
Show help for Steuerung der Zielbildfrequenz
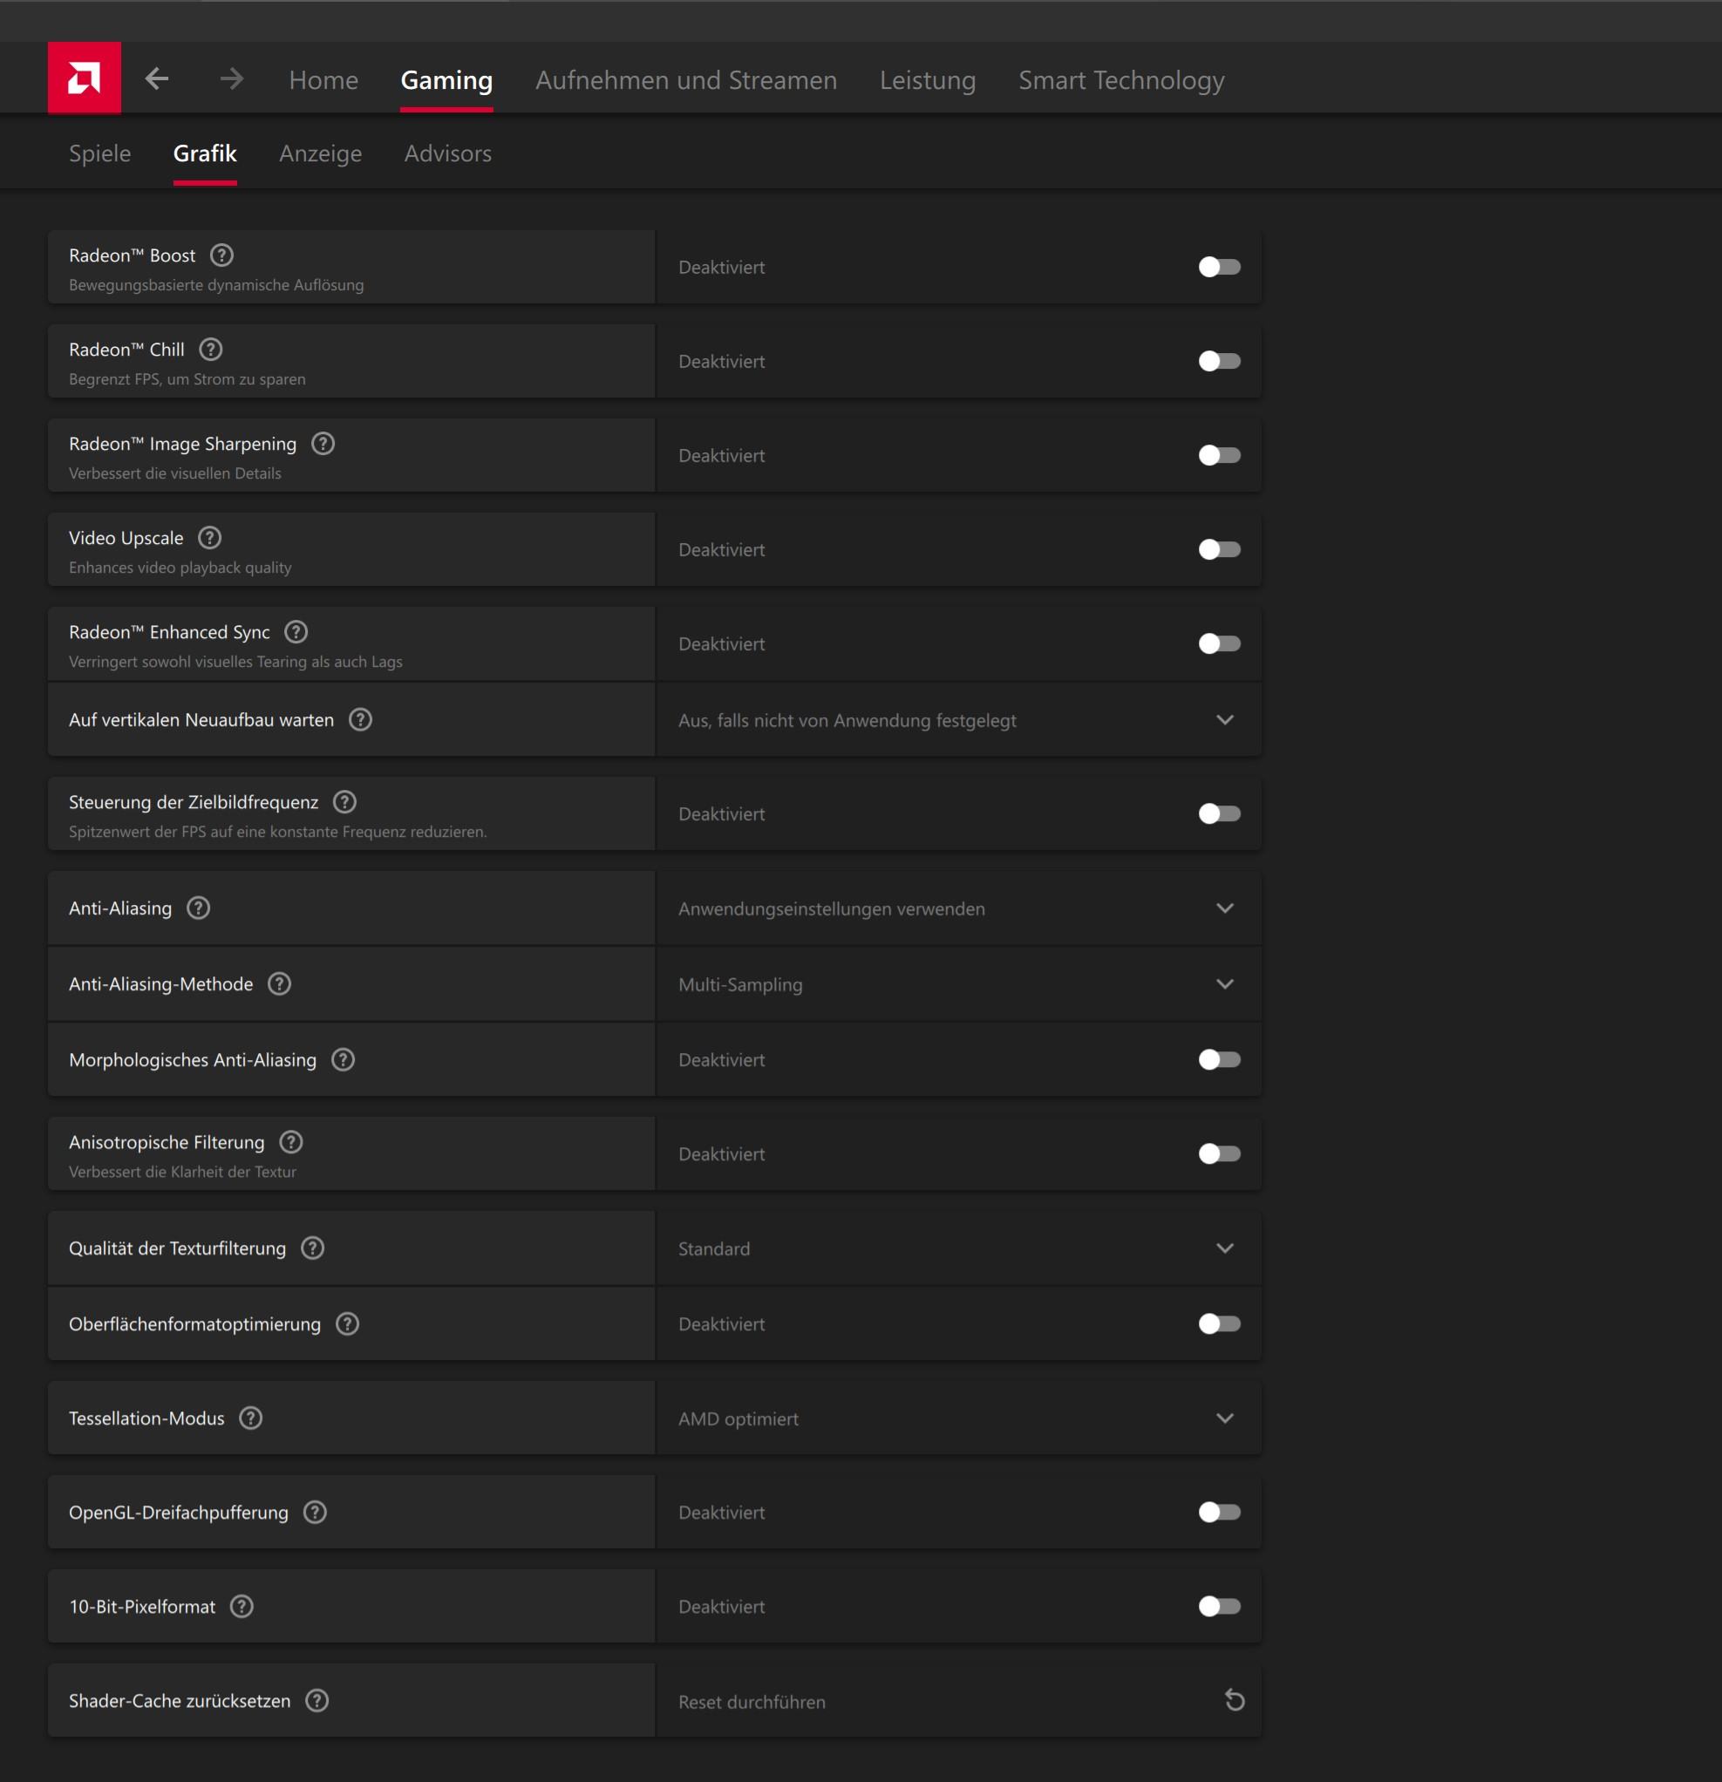[x=344, y=802]
